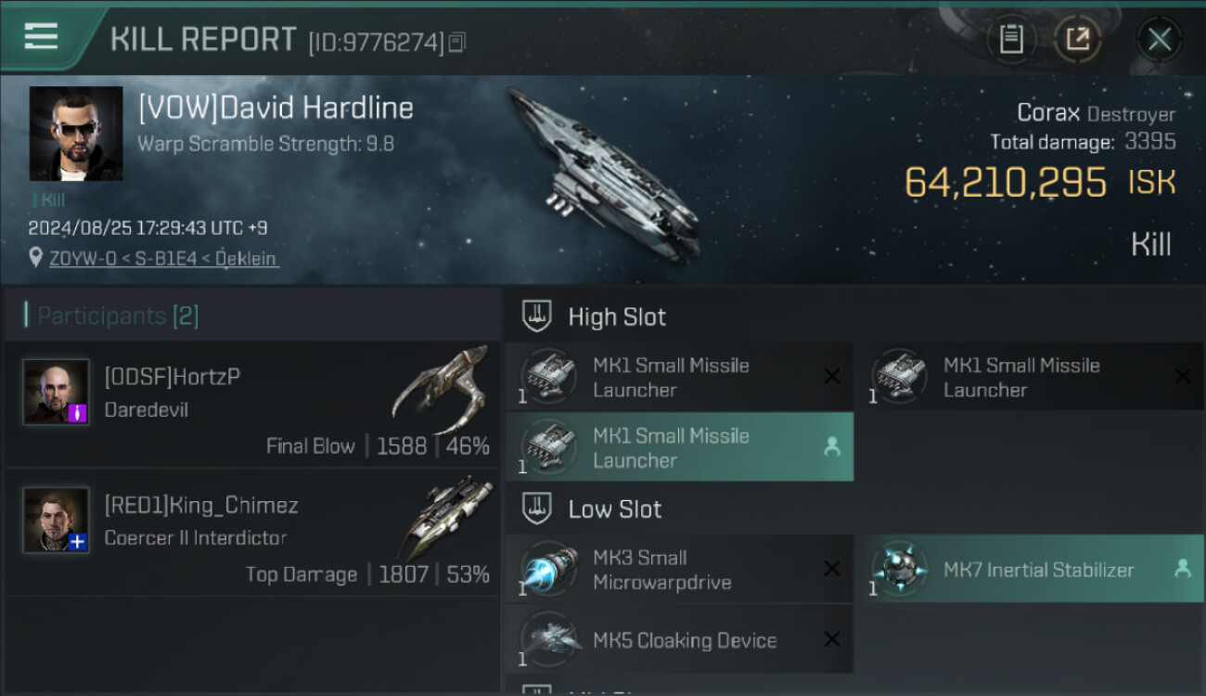Select HortzP's participant portrait

57,393
